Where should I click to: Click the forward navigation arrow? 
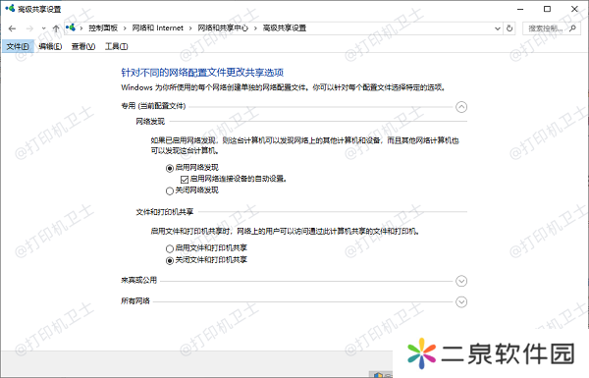[29, 28]
